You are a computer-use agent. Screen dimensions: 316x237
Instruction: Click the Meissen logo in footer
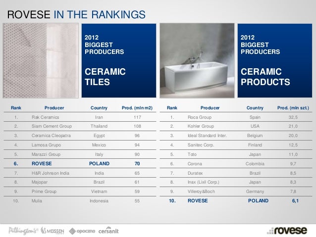pyautogui.click(x=53, y=231)
